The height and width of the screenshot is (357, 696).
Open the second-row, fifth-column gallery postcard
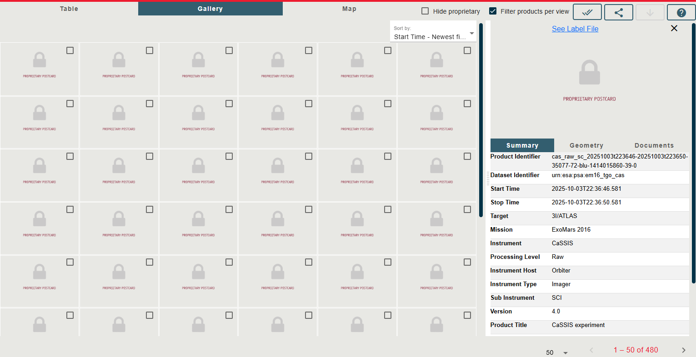pos(357,122)
